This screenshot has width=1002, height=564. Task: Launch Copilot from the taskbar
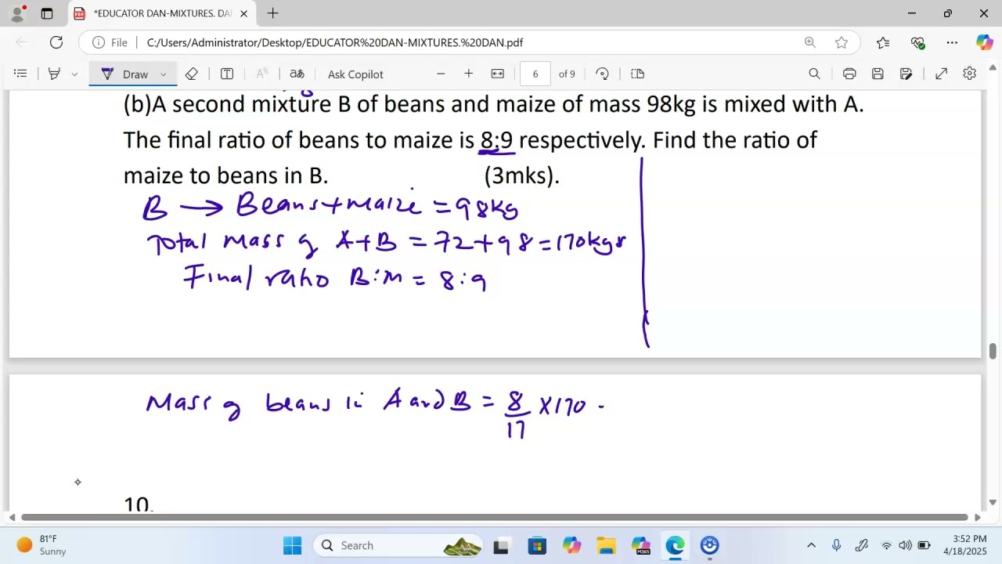[571, 545]
